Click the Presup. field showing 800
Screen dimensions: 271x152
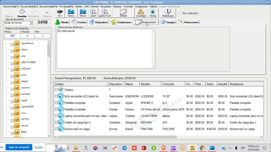pyautogui.click(x=12, y=36)
